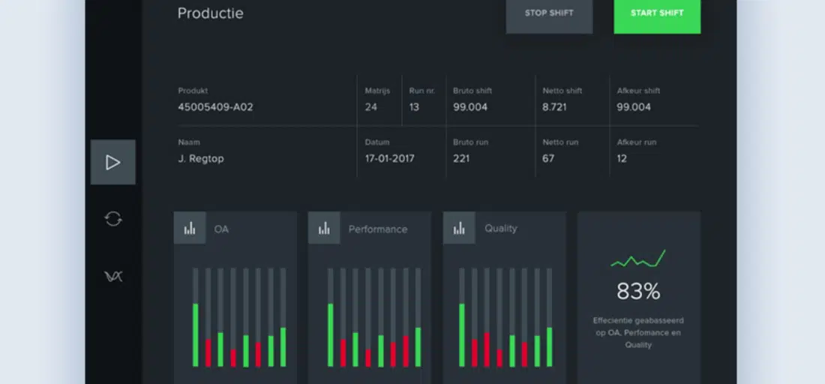Click the tallest green bar in OA chart

(196, 334)
